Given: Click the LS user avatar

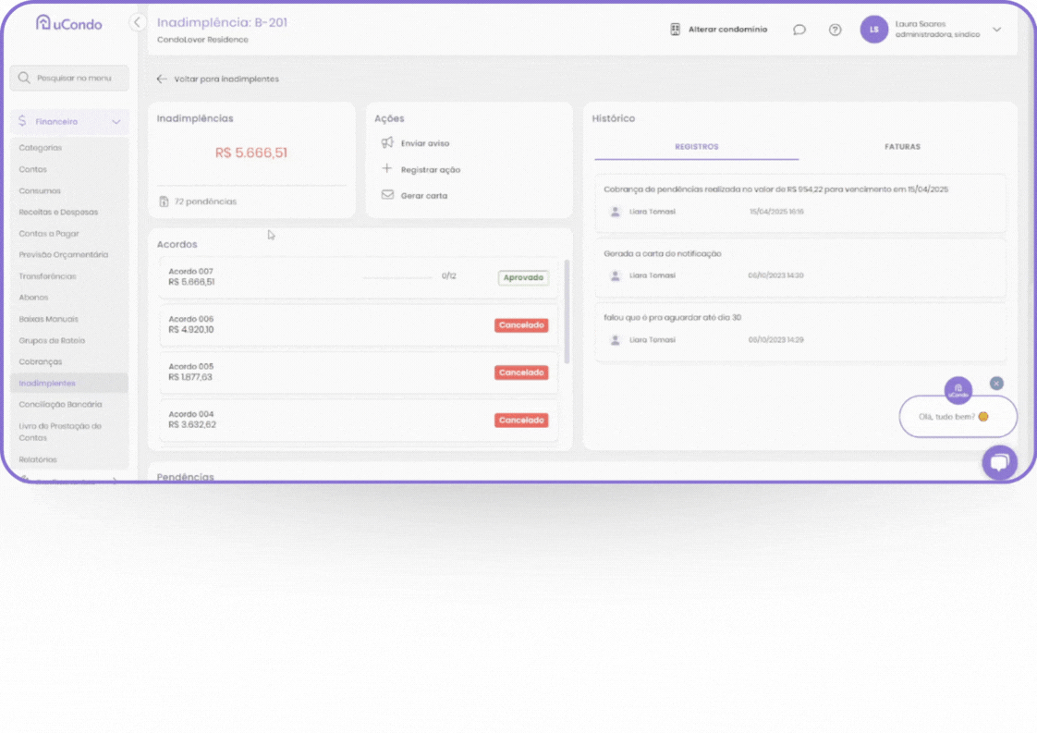Looking at the screenshot, I should click(873, 30).
